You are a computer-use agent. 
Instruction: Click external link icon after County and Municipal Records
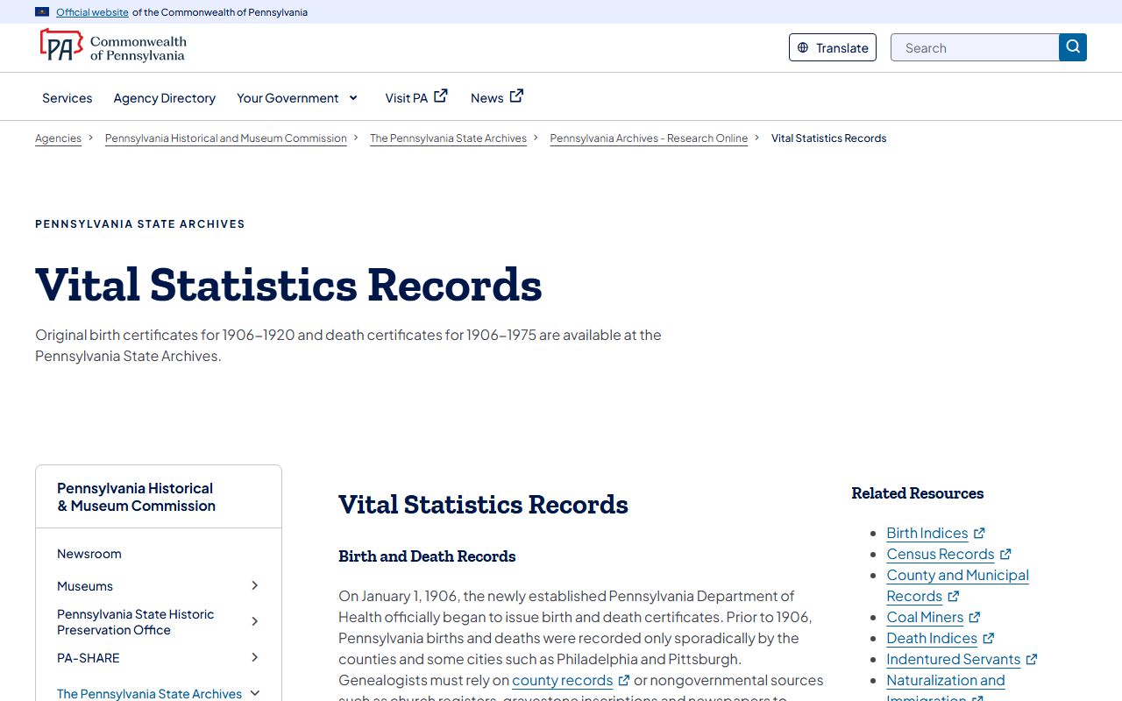954,596
